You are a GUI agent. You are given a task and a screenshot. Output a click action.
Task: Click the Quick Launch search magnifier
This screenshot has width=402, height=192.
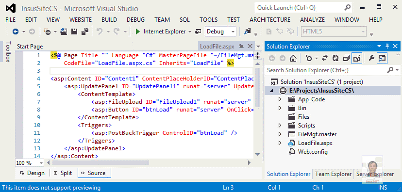pos(347,8)
